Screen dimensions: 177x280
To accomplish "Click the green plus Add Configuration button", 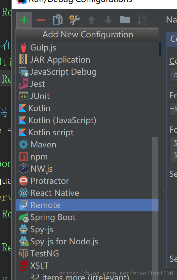I will point(24,20).
